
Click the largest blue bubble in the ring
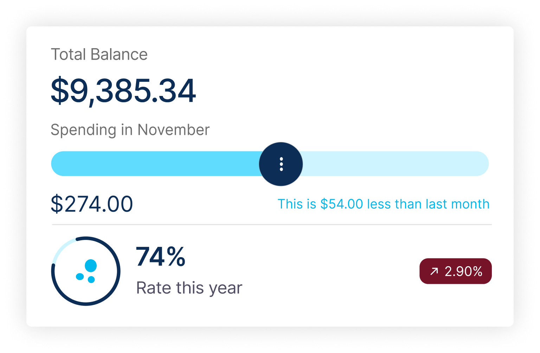click(91, 266)
